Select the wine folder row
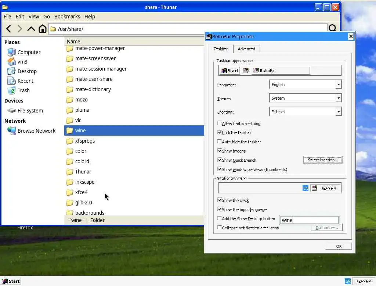The height and width of the screenshot is (286, 376). tap(134, 131)
